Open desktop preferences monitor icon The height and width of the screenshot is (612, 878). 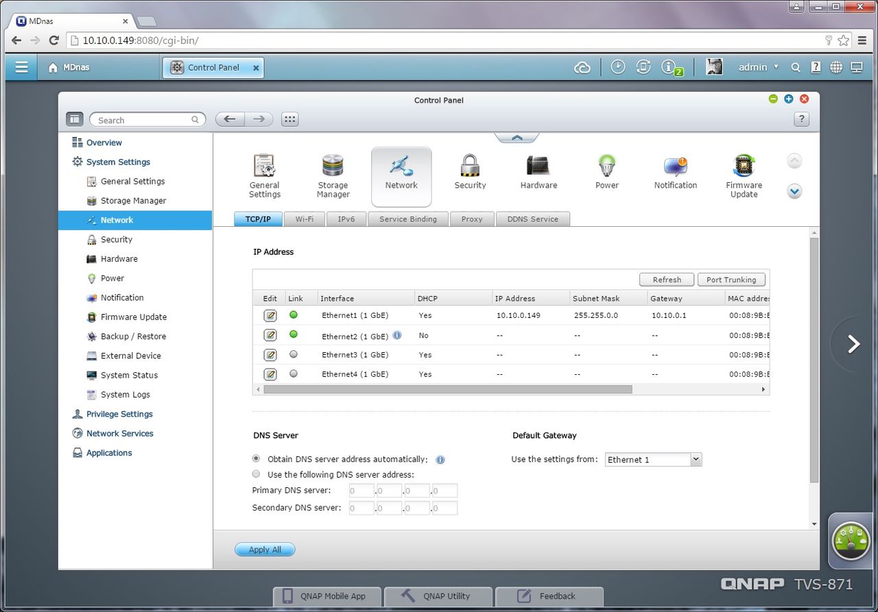click(x=857, y=67)
